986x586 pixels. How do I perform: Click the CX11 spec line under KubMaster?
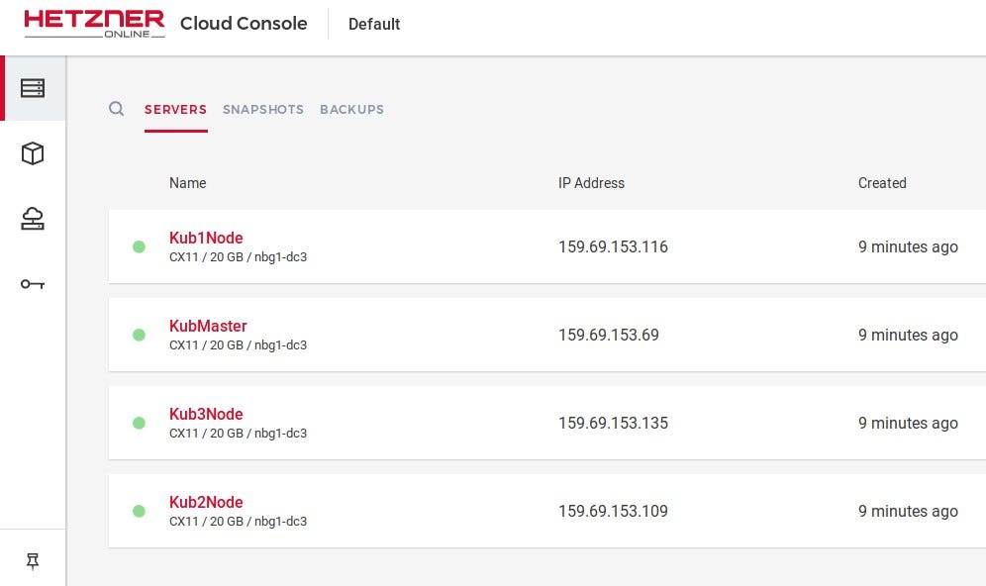pos(238,345)
